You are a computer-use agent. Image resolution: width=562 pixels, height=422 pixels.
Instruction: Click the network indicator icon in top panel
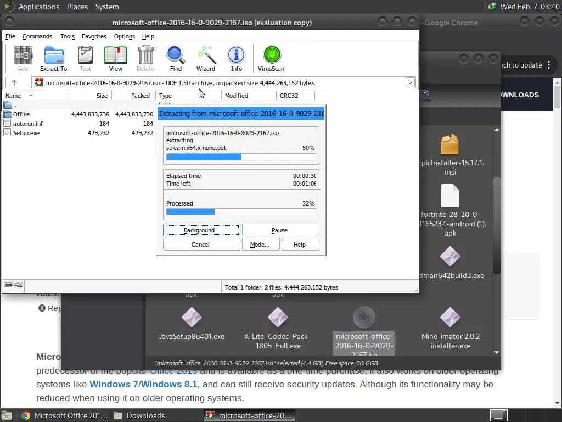[492, 7]
